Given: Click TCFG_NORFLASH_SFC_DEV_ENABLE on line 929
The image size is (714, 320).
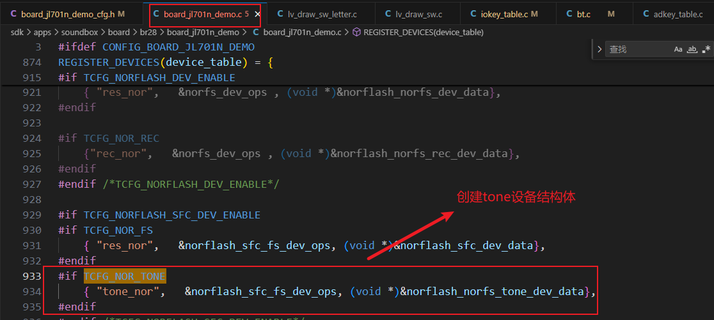Looking at the screenshot, I should (172, 215).
